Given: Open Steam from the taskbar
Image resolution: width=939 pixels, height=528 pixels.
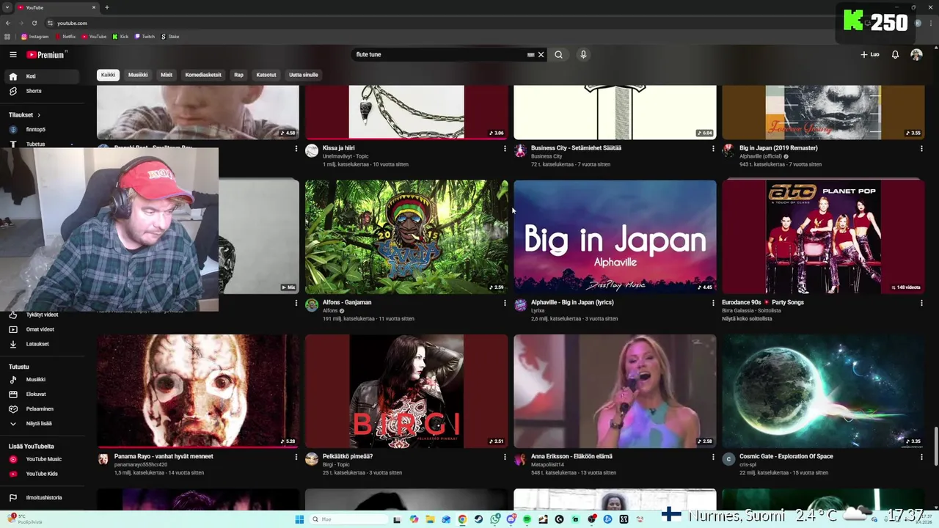Looking at the screenshot, I should 478,519.
